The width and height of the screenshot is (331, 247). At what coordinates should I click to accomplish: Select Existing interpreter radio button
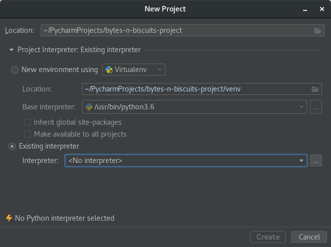(x=12, y=146)
